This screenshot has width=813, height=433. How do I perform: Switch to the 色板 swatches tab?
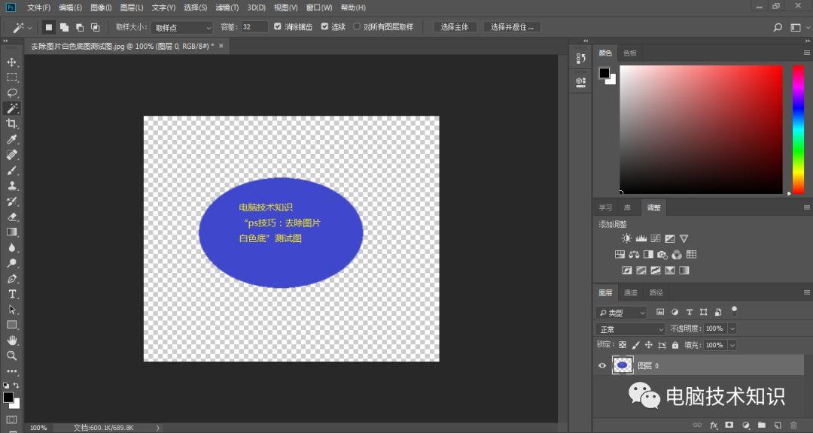pyautogui.click(x=629, y=53)
